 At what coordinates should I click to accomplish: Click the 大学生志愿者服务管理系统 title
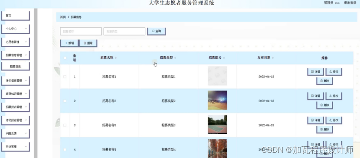181,3
